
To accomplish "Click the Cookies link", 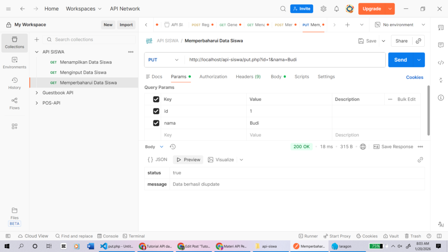I will click(414, 77).
